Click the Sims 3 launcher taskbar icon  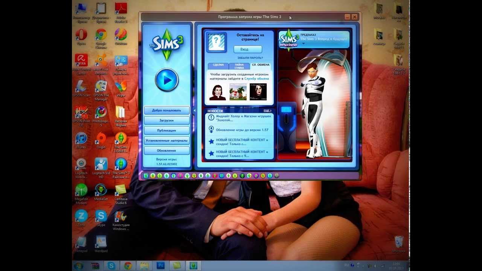click(193, 266)
